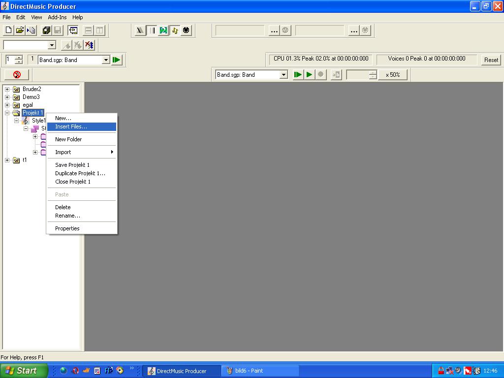504x378 pixels.
Task: Click the green Play button in transport
Action: (x=309, y=75)
